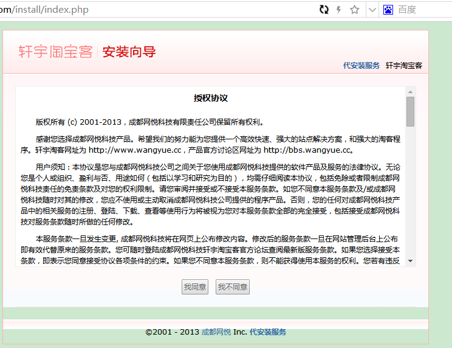Viewport: 452px width, 348px height.
Task: Click the Baidu paw search engine icon
Action: tap(388, 10)
